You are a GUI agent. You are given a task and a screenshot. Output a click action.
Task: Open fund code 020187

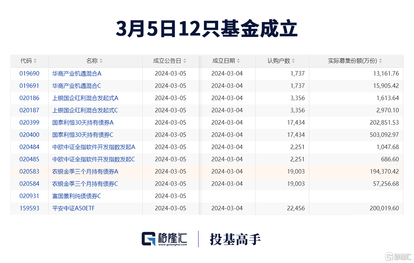[x=29, y=110]
